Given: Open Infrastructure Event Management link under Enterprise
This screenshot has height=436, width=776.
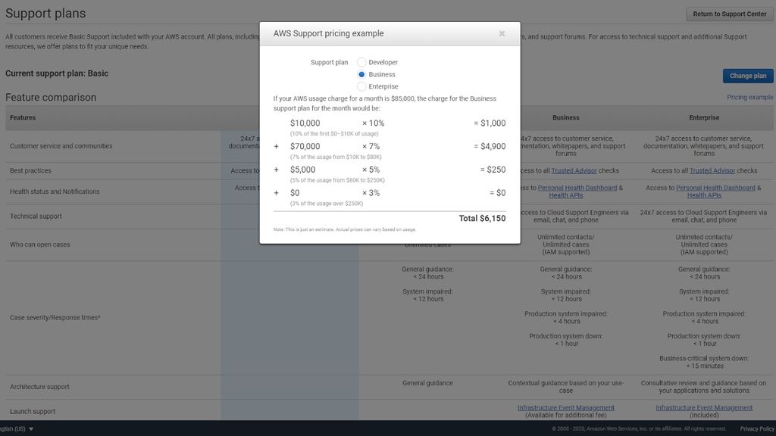Looking at the screenshot, I should click(x=705, y=407).
